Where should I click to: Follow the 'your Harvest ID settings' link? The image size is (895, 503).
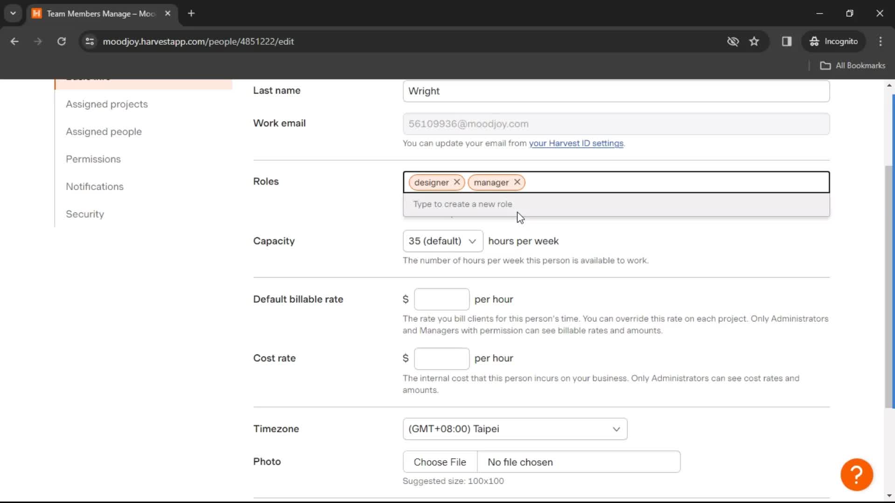point(576,143)
